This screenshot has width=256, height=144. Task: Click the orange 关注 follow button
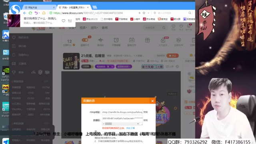tap(172, 56)
